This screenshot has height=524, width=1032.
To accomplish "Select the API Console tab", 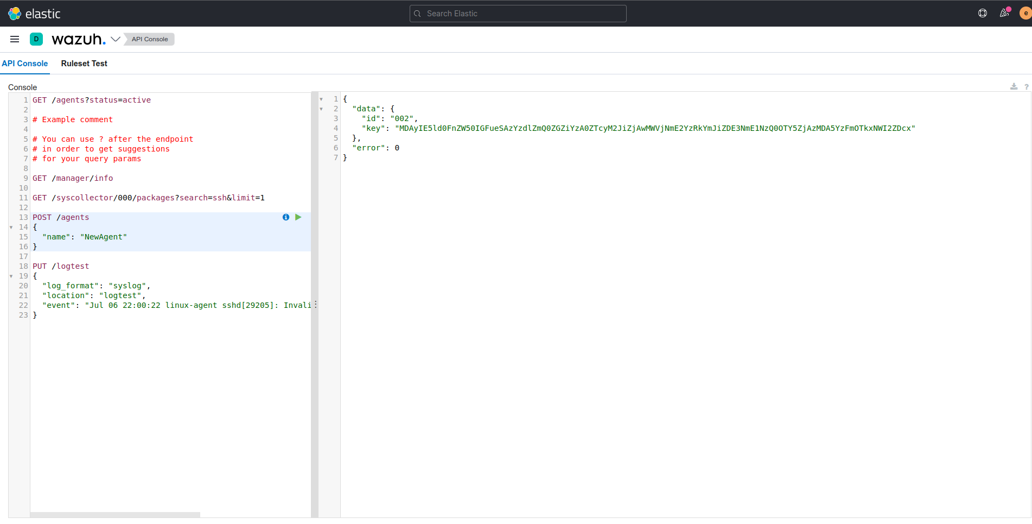I will click(x=25, y=64).
